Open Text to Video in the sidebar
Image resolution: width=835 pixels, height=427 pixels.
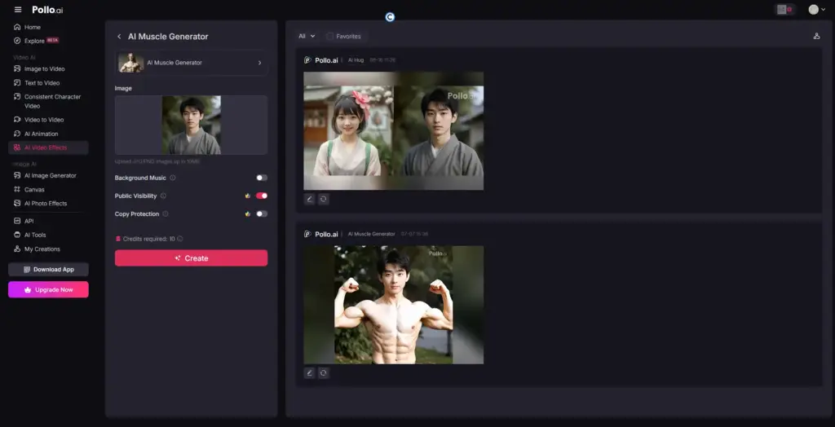click(42, 83)
